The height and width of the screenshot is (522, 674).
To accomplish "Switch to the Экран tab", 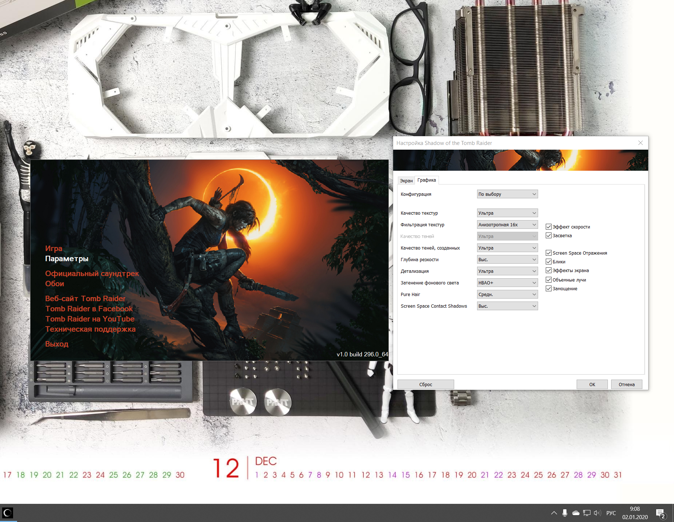I will 406,181.
